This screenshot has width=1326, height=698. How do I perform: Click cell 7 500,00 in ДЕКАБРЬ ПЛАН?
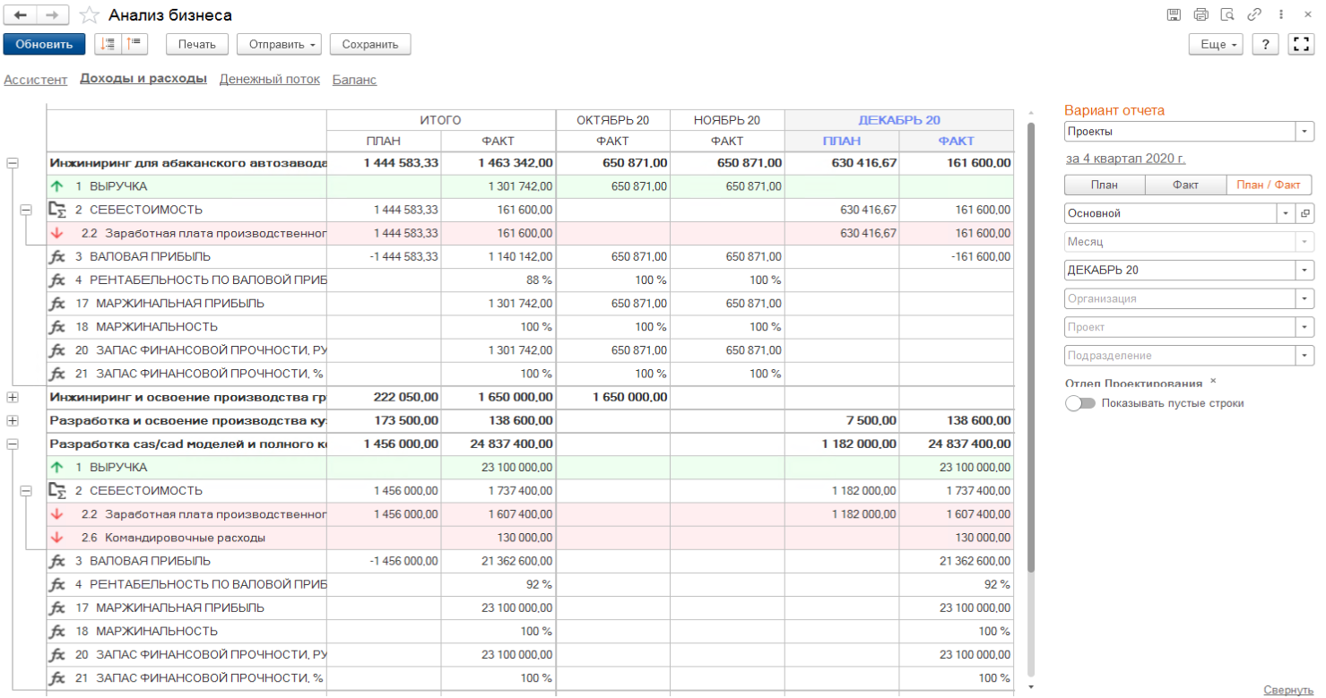click(842, 420)
